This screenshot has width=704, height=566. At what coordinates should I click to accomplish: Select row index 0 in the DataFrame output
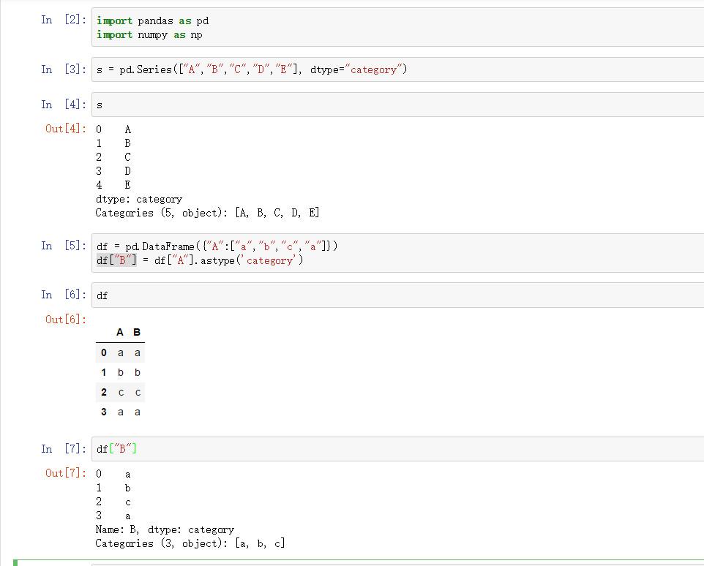coord(103,352)
